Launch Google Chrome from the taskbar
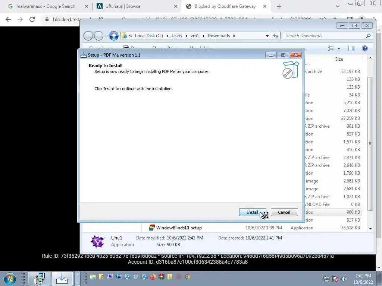Viewport: 382px width, 286px height. 187,277
